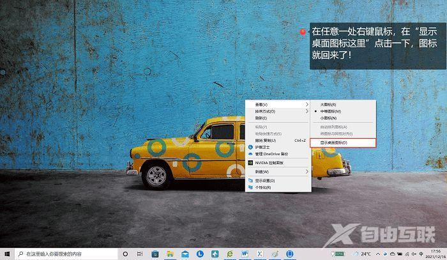Open the blue round app on taskbar
447x260 pixels.
(x=290, y=254)
